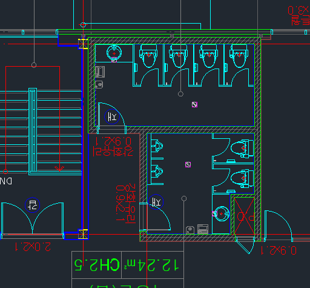Select the red stair direction arrow head
The width and height of the screenshot is (310, 288).
coord(59,169)
